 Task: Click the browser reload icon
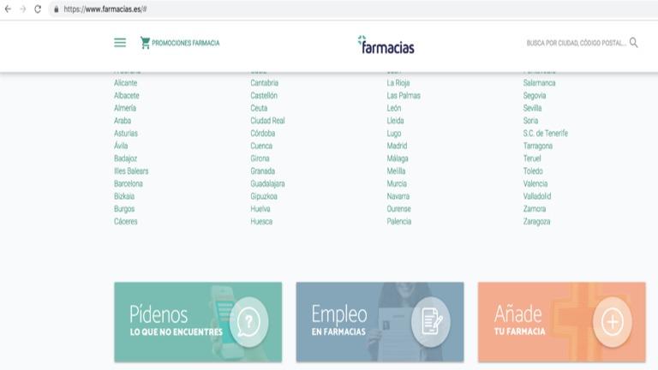38,9
